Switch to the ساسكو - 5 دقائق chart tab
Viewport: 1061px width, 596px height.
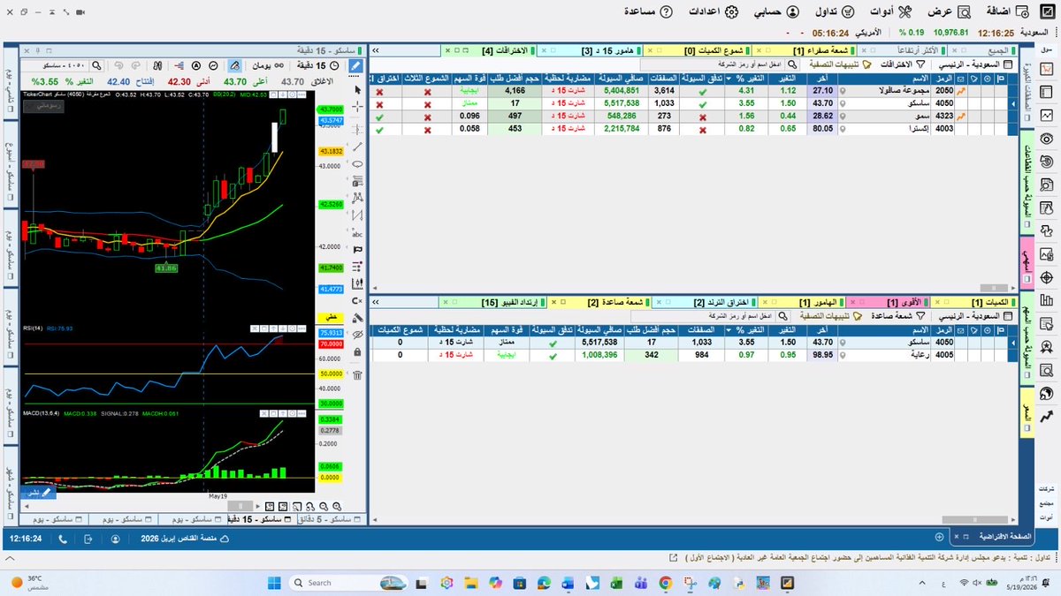point(331,519)
